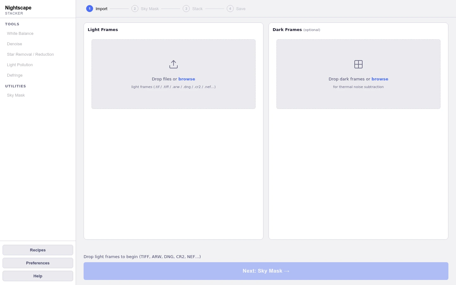Click the light frames file formats hint
456x285 pixels.
174,87
